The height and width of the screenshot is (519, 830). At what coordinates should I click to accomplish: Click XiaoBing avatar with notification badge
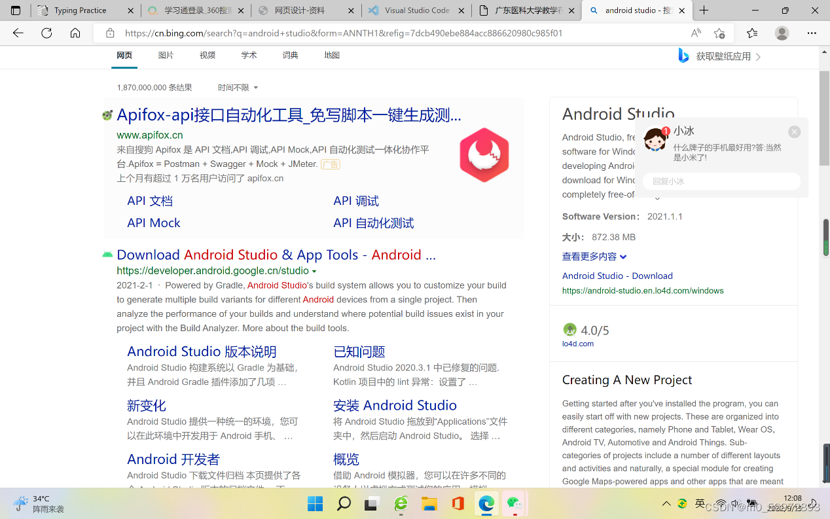pyautogui.click(x=656, y=138)
